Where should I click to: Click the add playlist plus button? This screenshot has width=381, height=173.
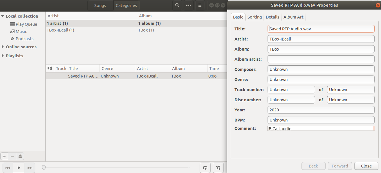(x=4, y=156)
